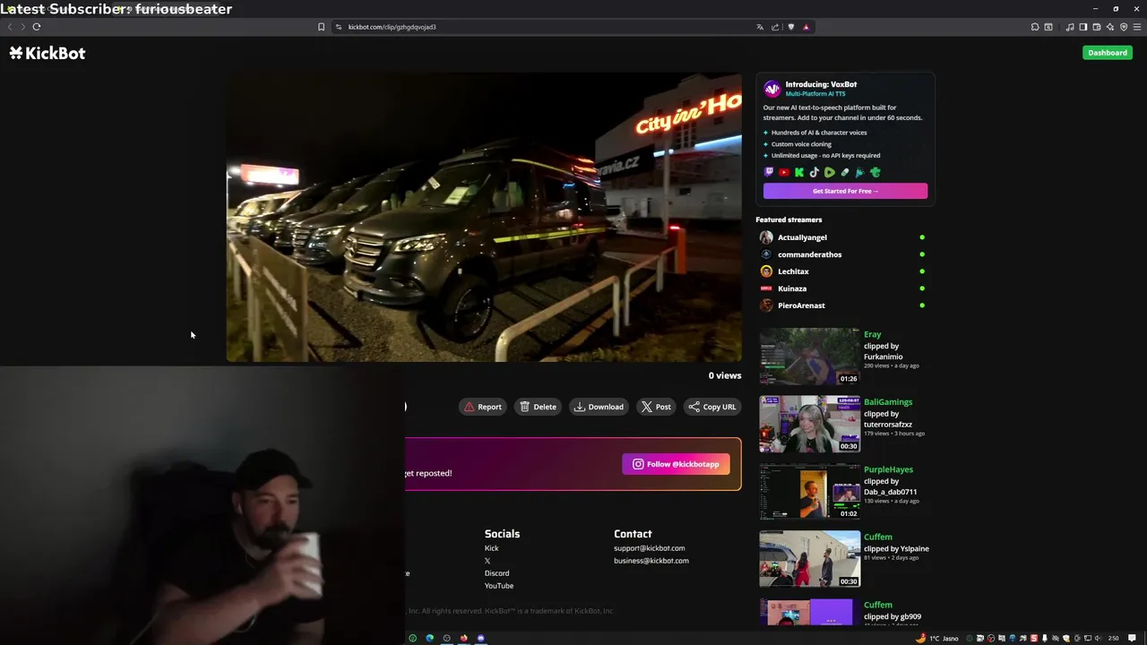Open the X socials link in footer
The width and height of the screenshot is (1147, 645).
point(487,561)
